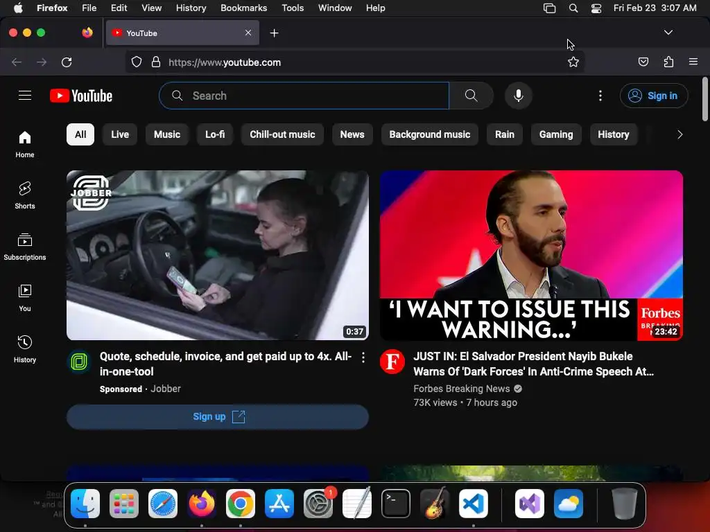Open Shorts in the sidebar

click(x=25, y=195)
